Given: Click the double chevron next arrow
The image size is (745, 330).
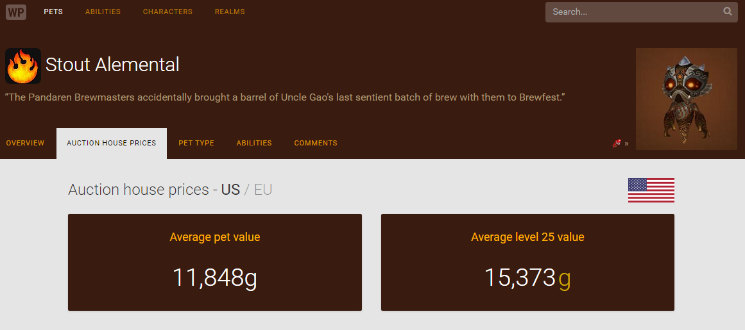Looking at the screenshot, I should coord(626,144).
